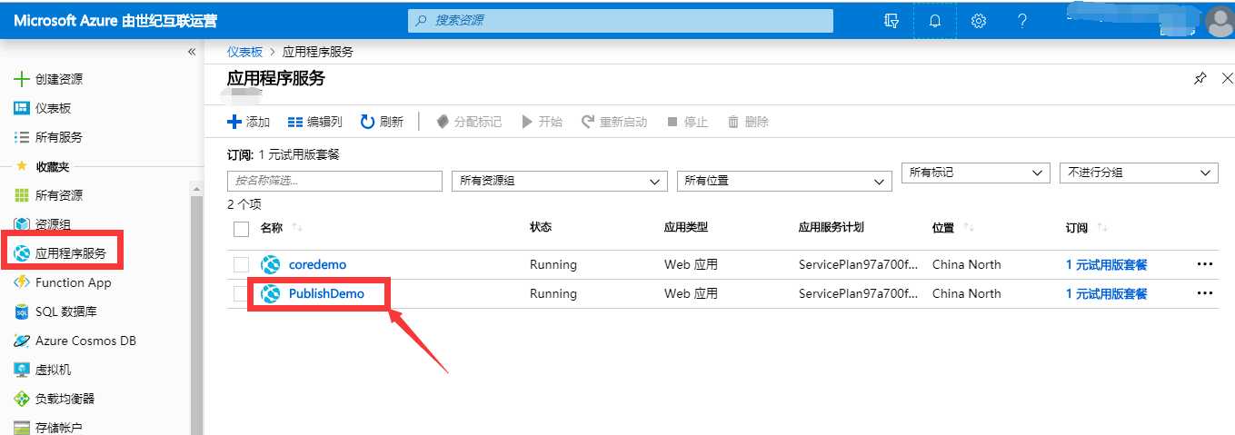Image resolution: width=1235 pixels, height=435 pixels.
Task: Open the coredemo app link
Action: (x=317, y=264)
